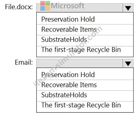Screen dimensions: 137x113
Task: Pick SubstrateHolds in File.docx list
Action: pos(85,41)
